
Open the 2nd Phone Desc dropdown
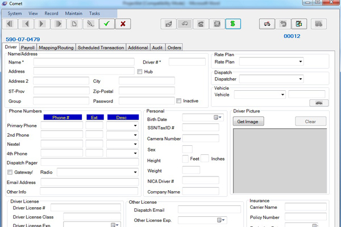pyautogui.click(x=135, y=135)
